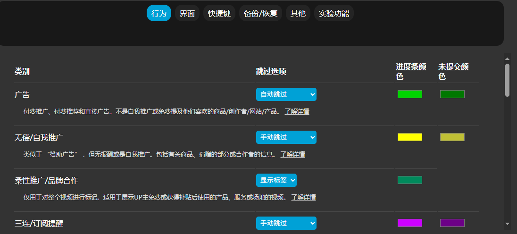The image size is (517, 234).
Task: Pick the 广告 unsubmitted color swatch
Action: click(x=452, y=94)
